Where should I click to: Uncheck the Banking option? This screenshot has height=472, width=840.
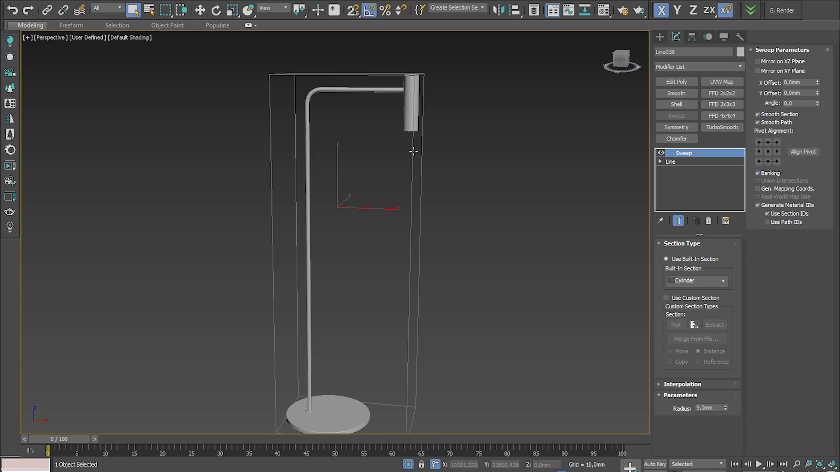click(x=758, y=173)
